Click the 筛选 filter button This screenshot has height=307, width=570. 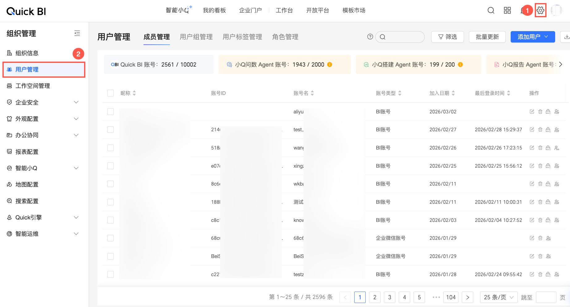pyautogui.click(x=447, y=37)
